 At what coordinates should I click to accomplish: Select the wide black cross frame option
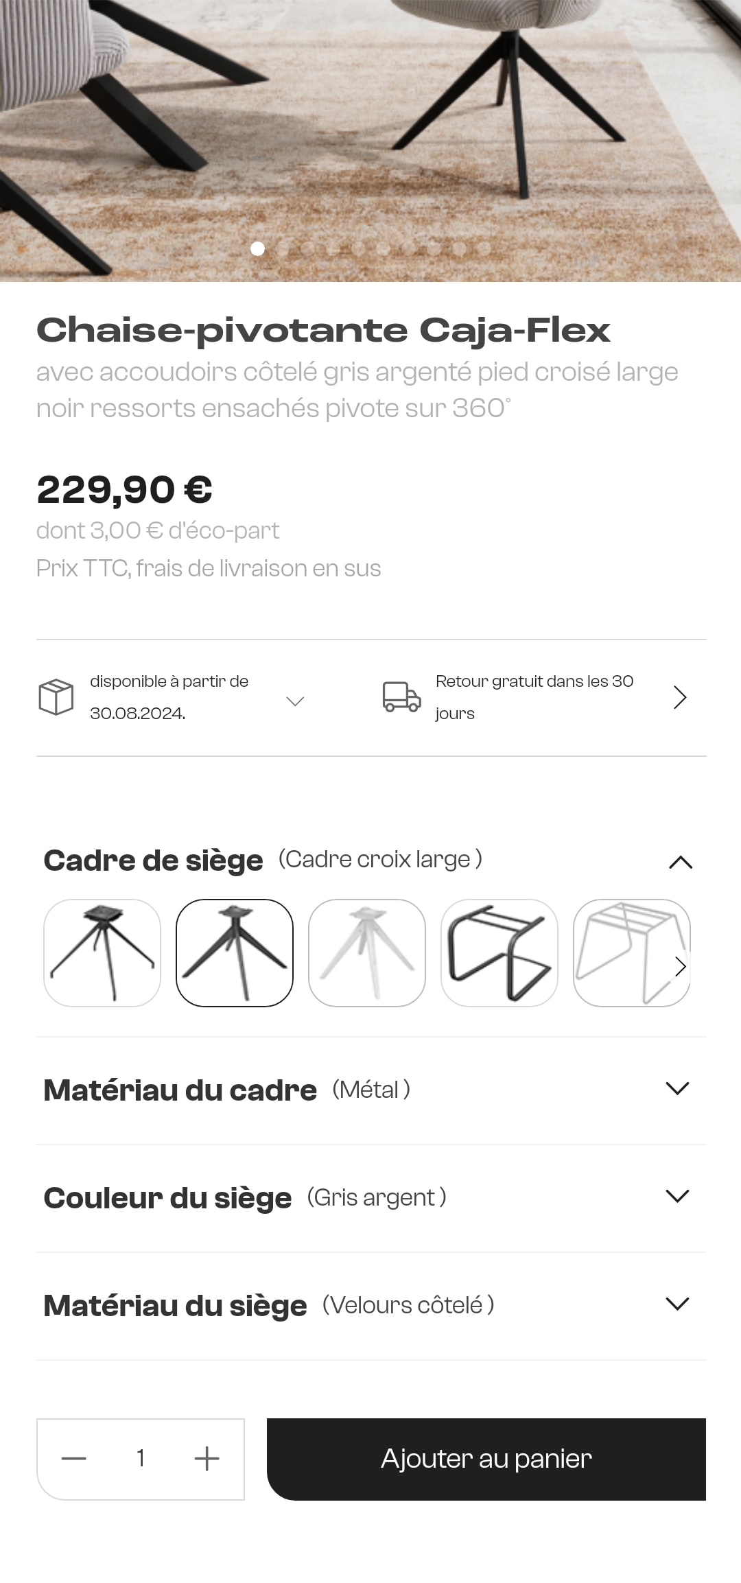tap(235, 953)
